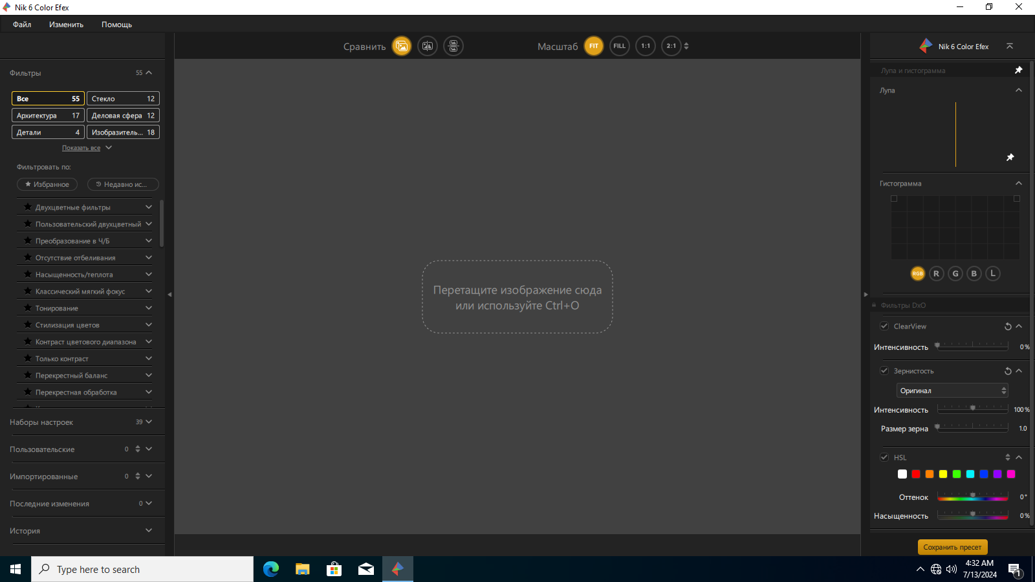Show green (G) histogram channel
1035x582 pixels.
955,274
